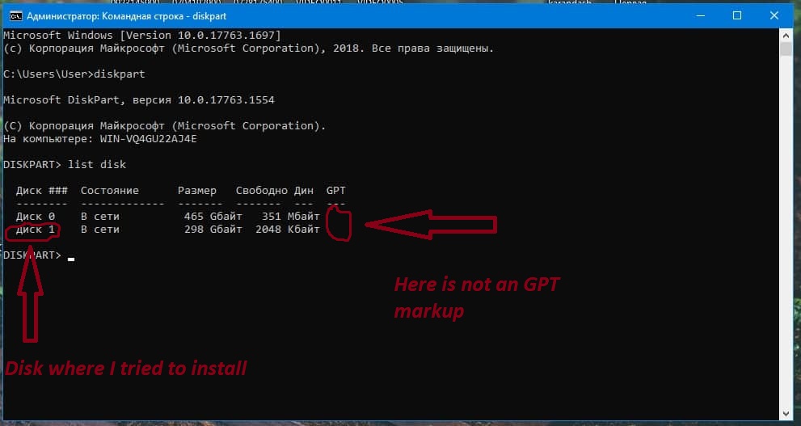Close the diskpart Command Prompt window
Image resolution: width=801 pixels, height=426 pixels.
[x=774, y=16]
